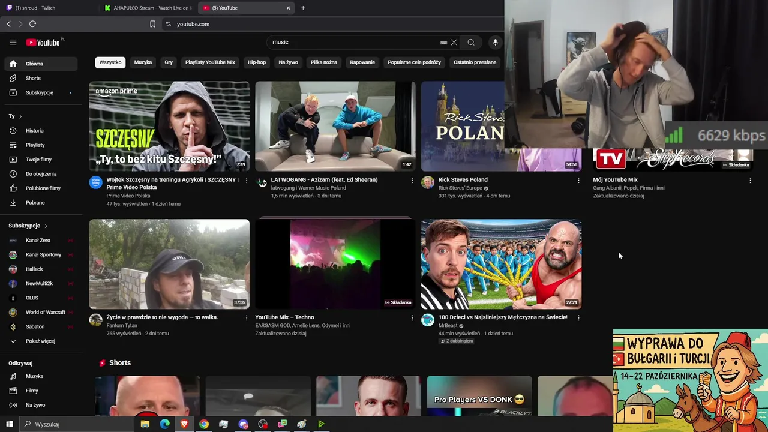Image resolution: width=768 pixels, height=432 pixels.
Task: Open Kanał Zero subscription channel
Action: pyautogui.click(x=41, y=240)
